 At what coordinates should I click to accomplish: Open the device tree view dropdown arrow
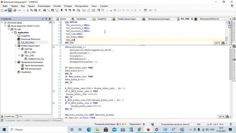[50, 23]
